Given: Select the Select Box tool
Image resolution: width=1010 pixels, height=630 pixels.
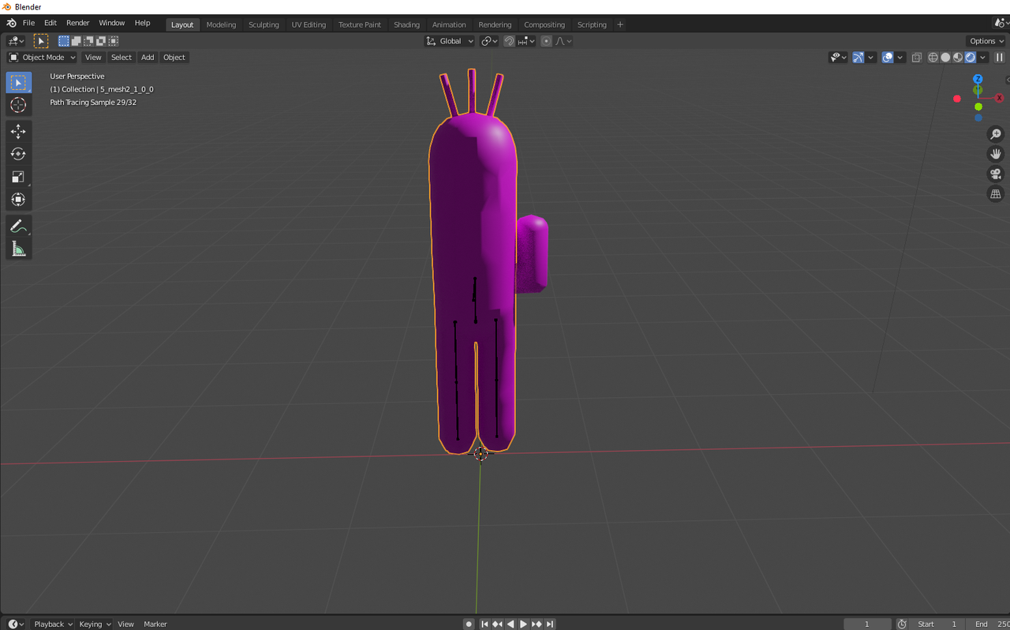Looking at the screenshot, I should pos(18,82).
